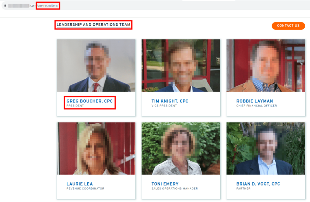
Task: Select Robbie Layman's portrait photo
Action: click(x=266, y=65)
